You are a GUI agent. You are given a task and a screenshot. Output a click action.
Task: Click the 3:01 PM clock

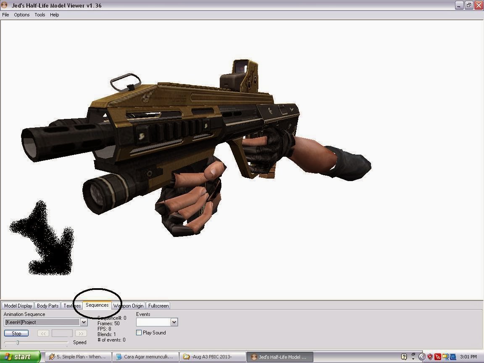coord(468,357)
